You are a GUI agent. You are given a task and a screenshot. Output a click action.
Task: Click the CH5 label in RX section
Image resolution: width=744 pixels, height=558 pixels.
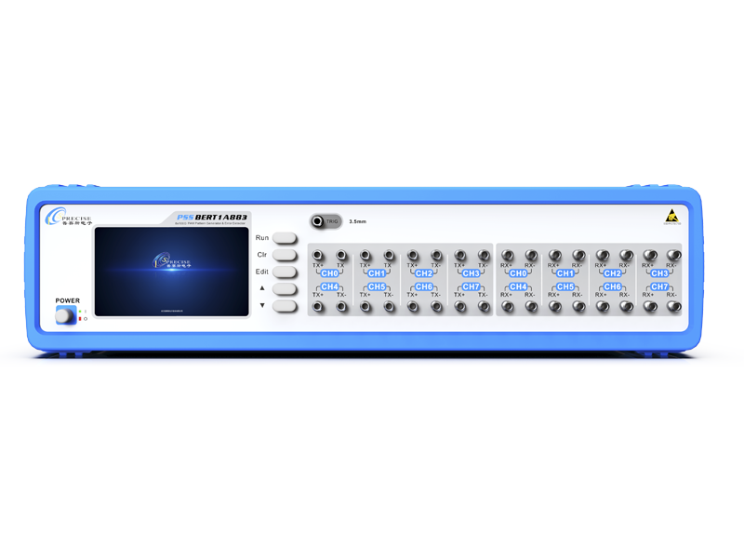click(x=565, y=286)
